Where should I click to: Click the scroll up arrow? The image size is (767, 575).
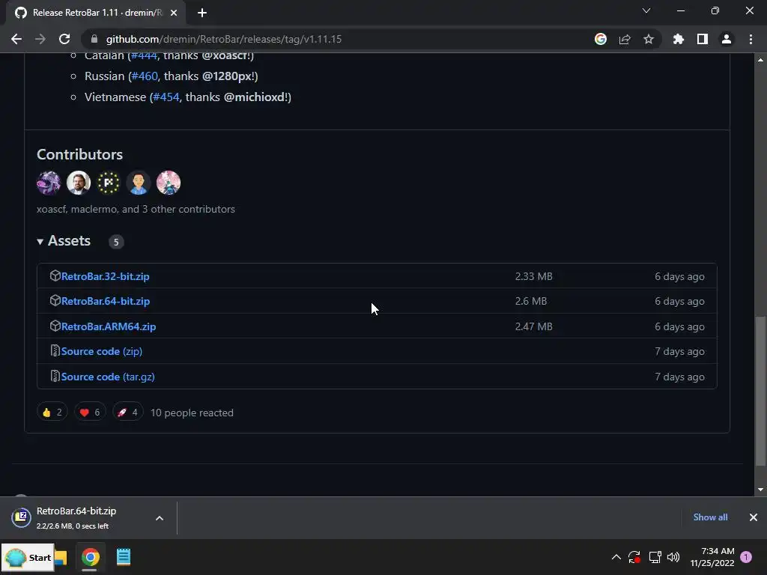pos(761,60)
